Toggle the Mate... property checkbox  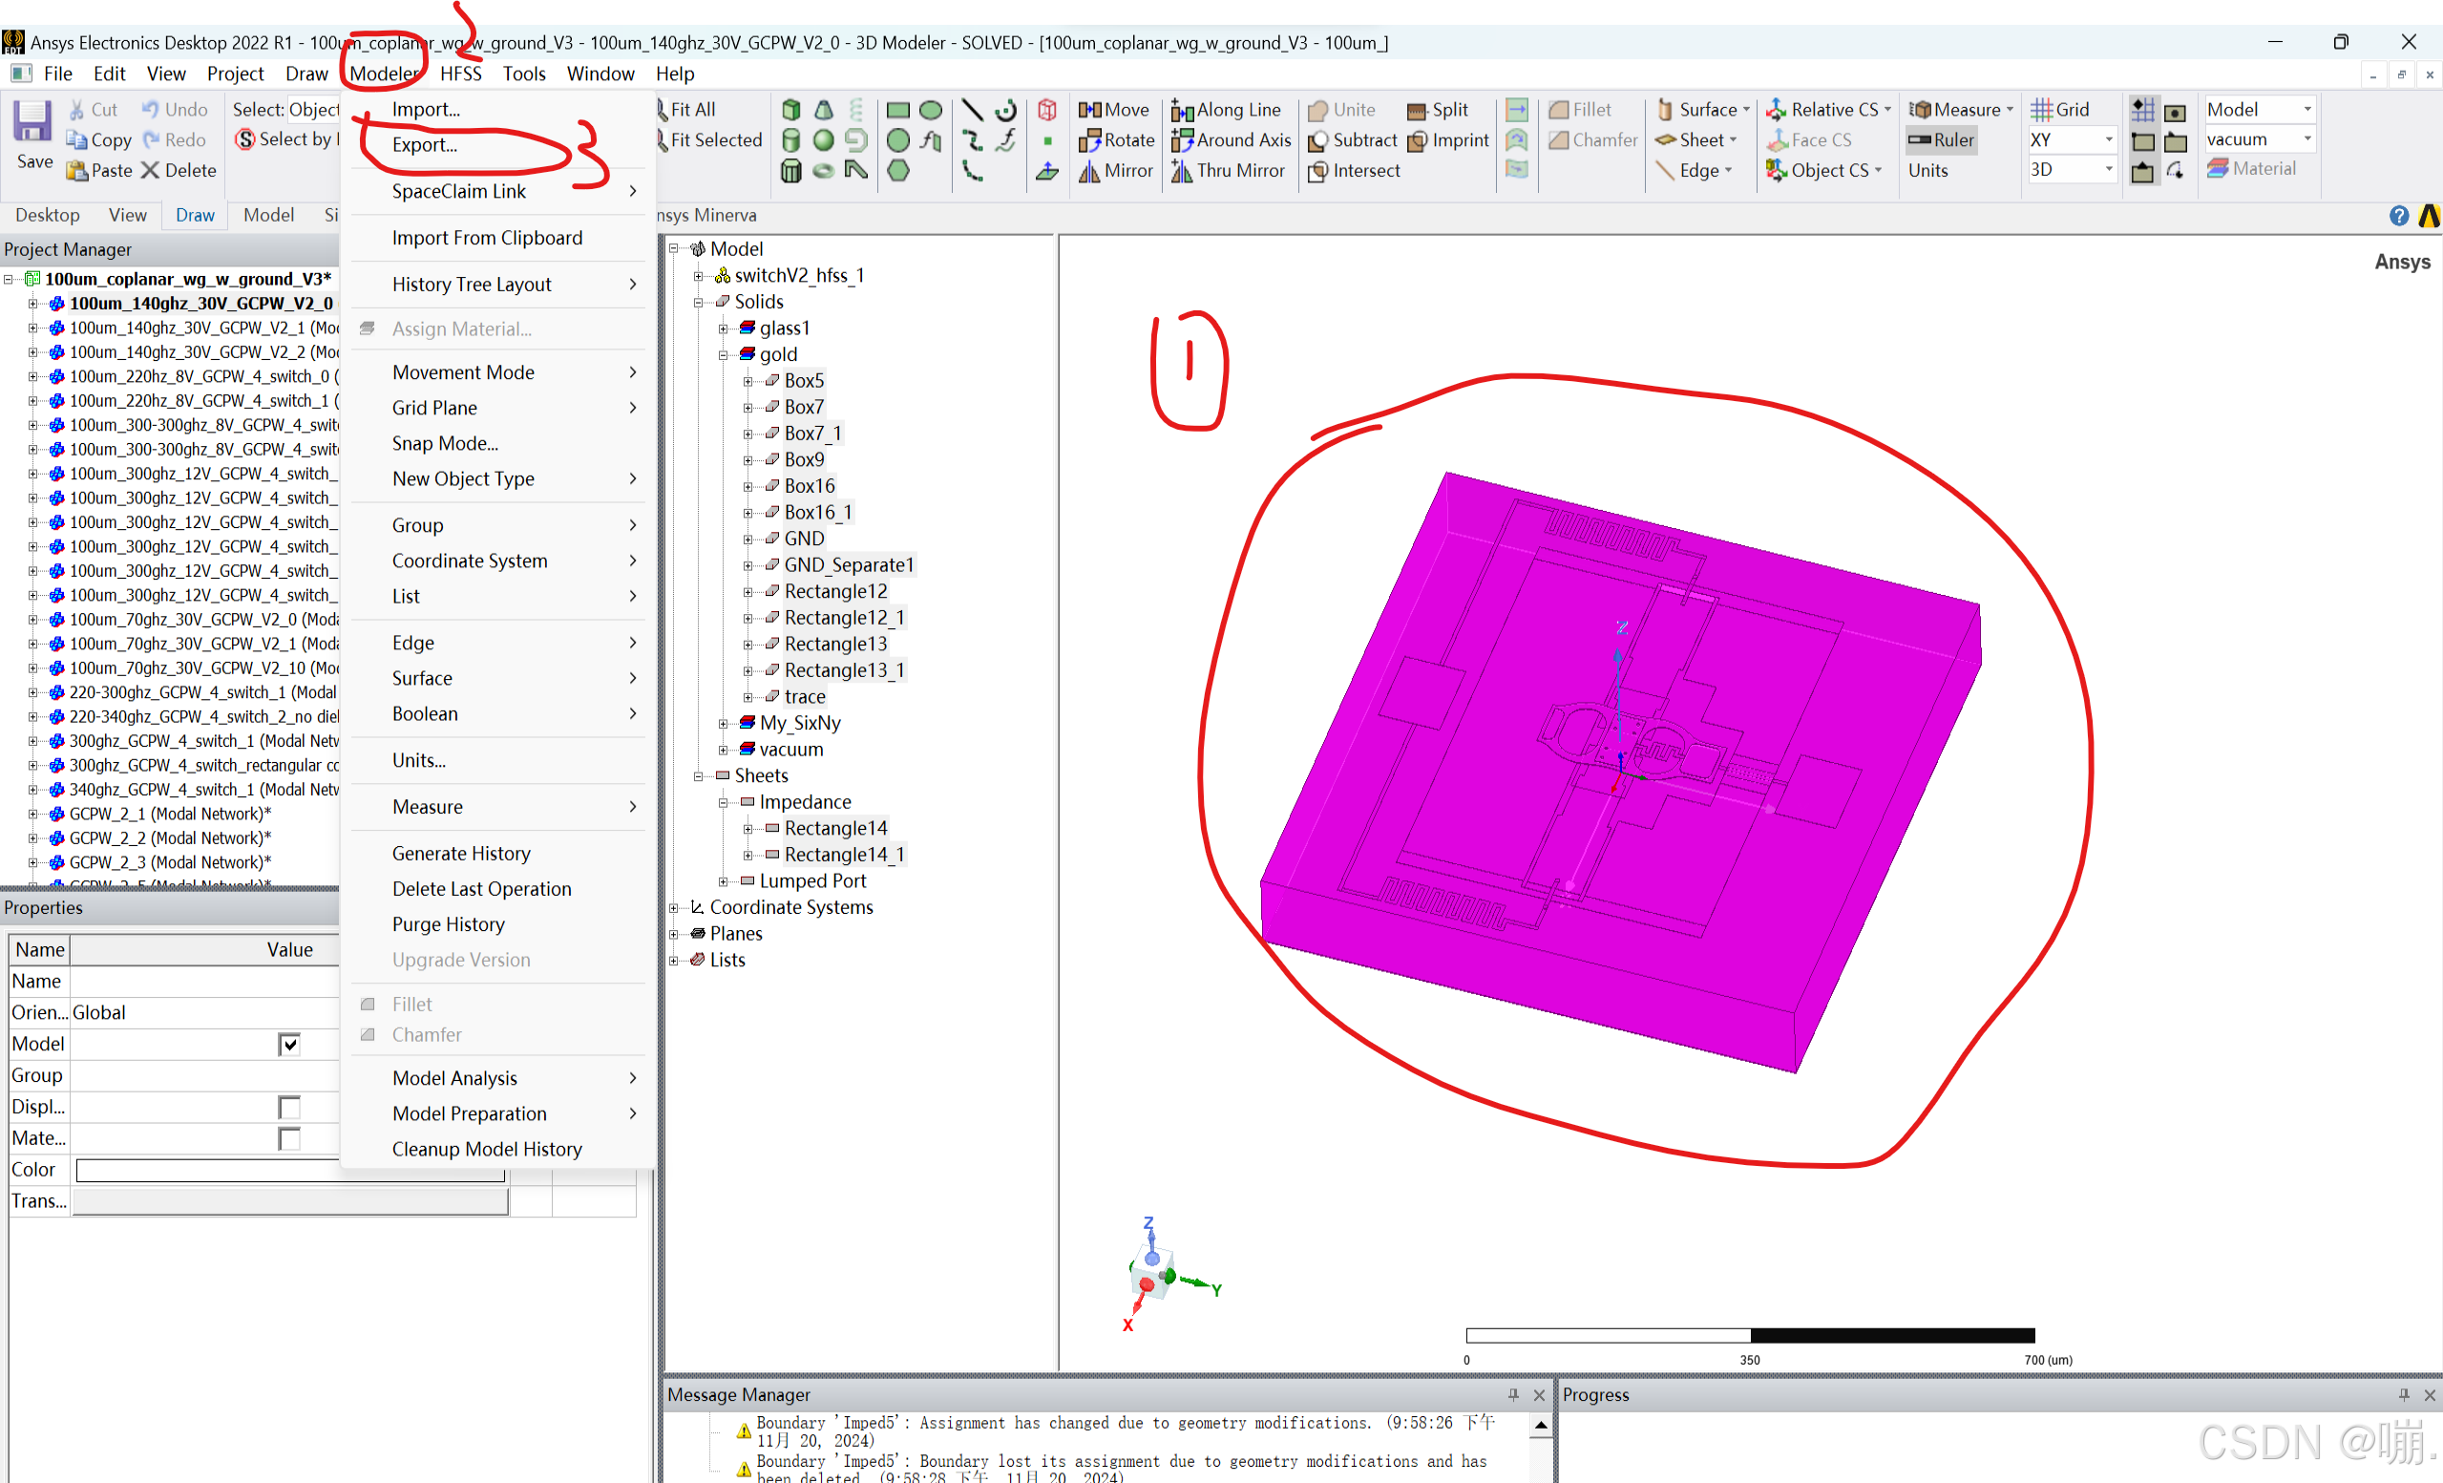tap(288, 1139)
